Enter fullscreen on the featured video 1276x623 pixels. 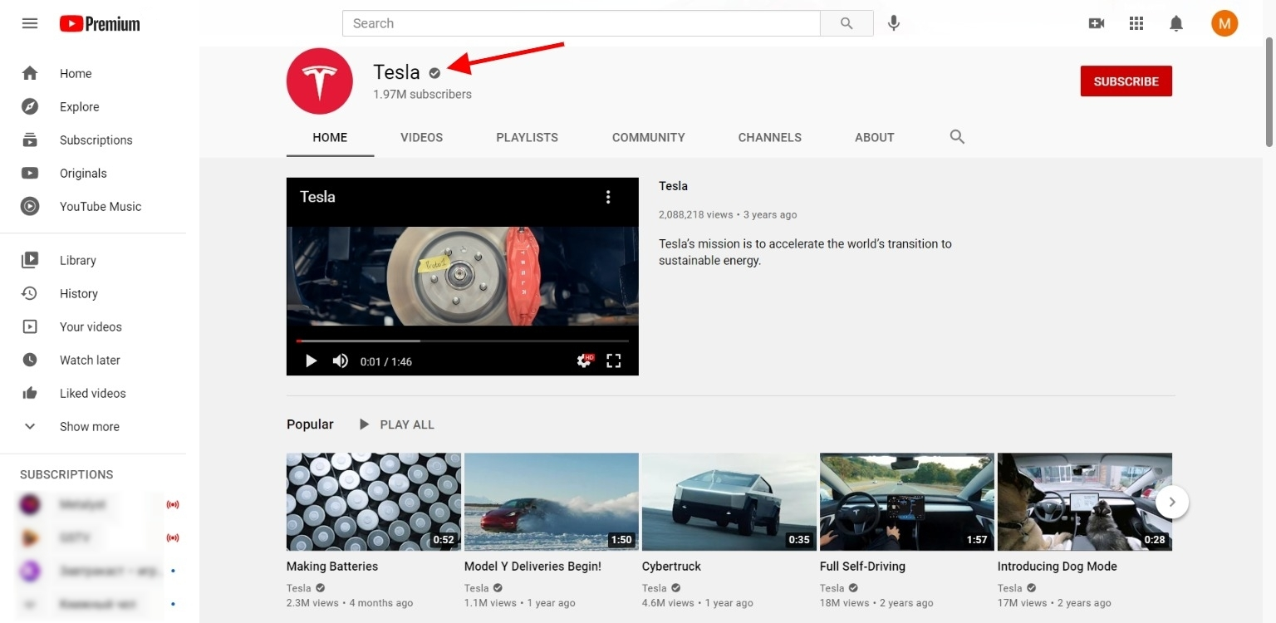[614, 361]
